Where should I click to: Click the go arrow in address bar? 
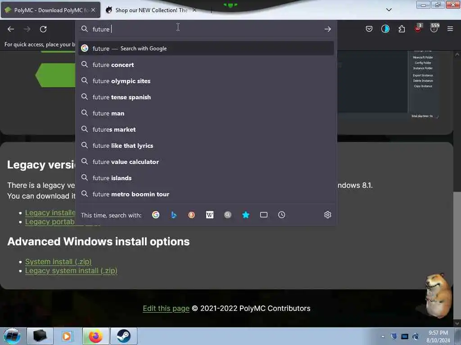point(328,29)
